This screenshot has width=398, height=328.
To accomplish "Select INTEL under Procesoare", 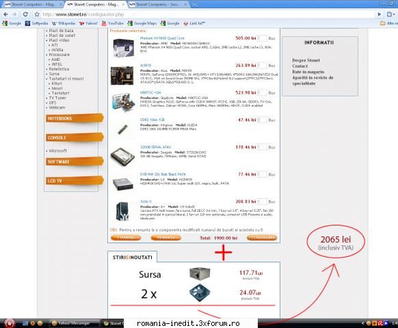I will 57,64.
